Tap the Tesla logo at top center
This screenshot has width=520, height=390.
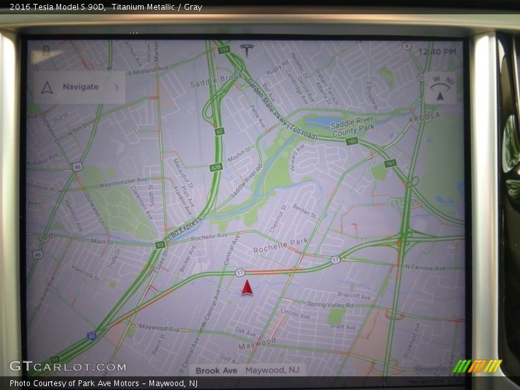click(246, 51)
